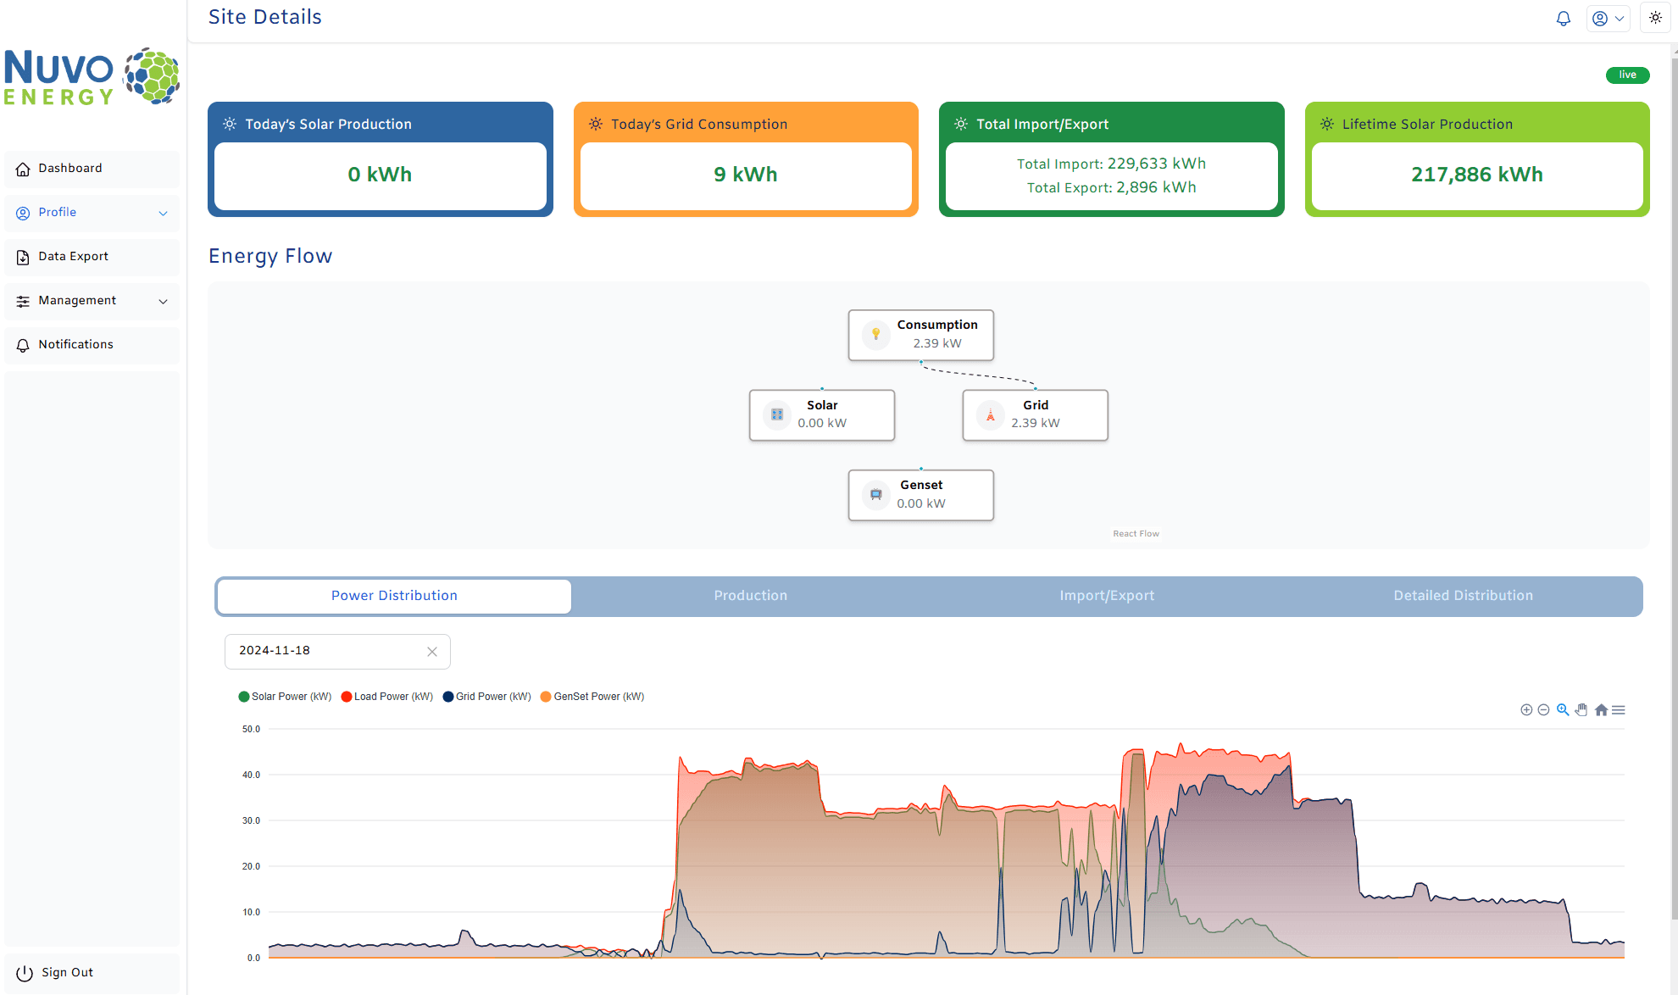Hide GenSet Power series in legend
The height and width of the screenshot is (995, 1678).
(x=598, y=697)
